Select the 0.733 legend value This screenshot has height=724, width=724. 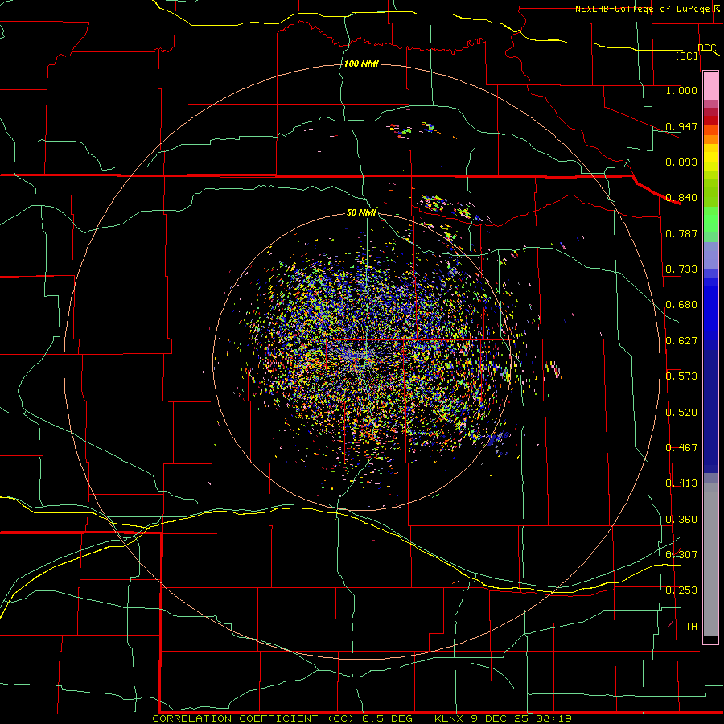tap(681, 269)
